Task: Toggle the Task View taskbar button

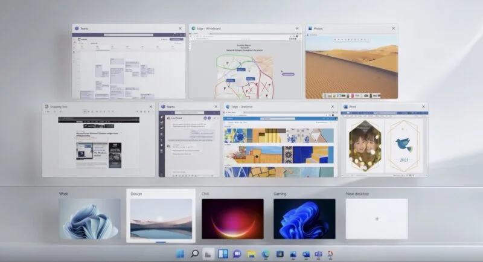Action: 208,254
